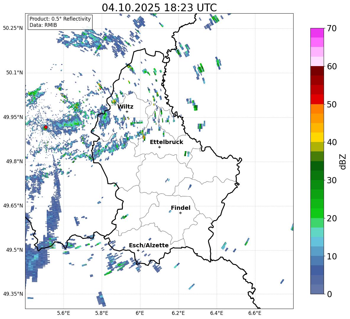350x319 pixels.
Task: Click the Findel city label
Action: pos(181,208)
